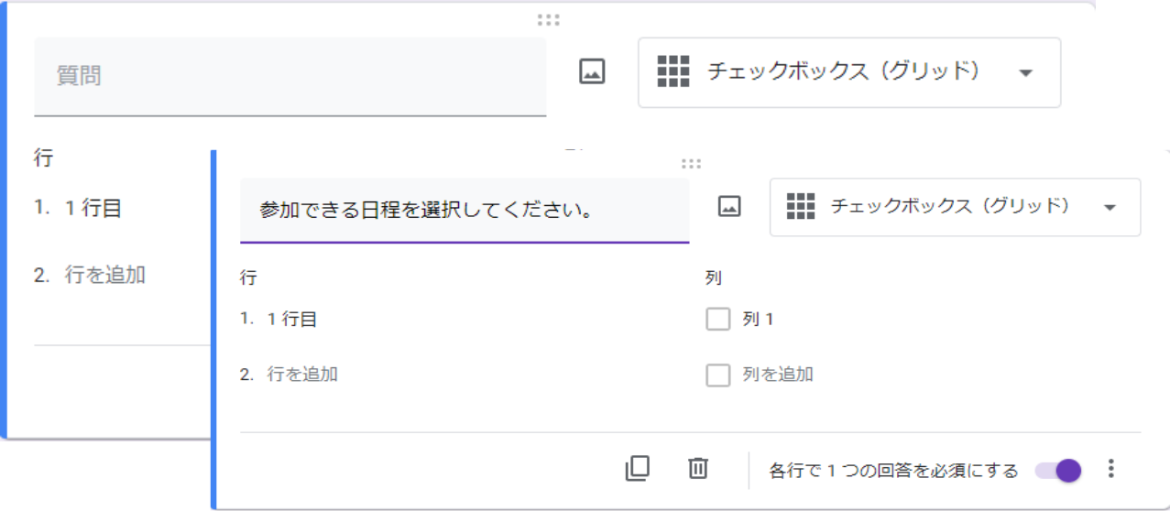1170x511 pixels.
Task: Edit the 1 行目 row in front card
Action: [x=292, y=320]
